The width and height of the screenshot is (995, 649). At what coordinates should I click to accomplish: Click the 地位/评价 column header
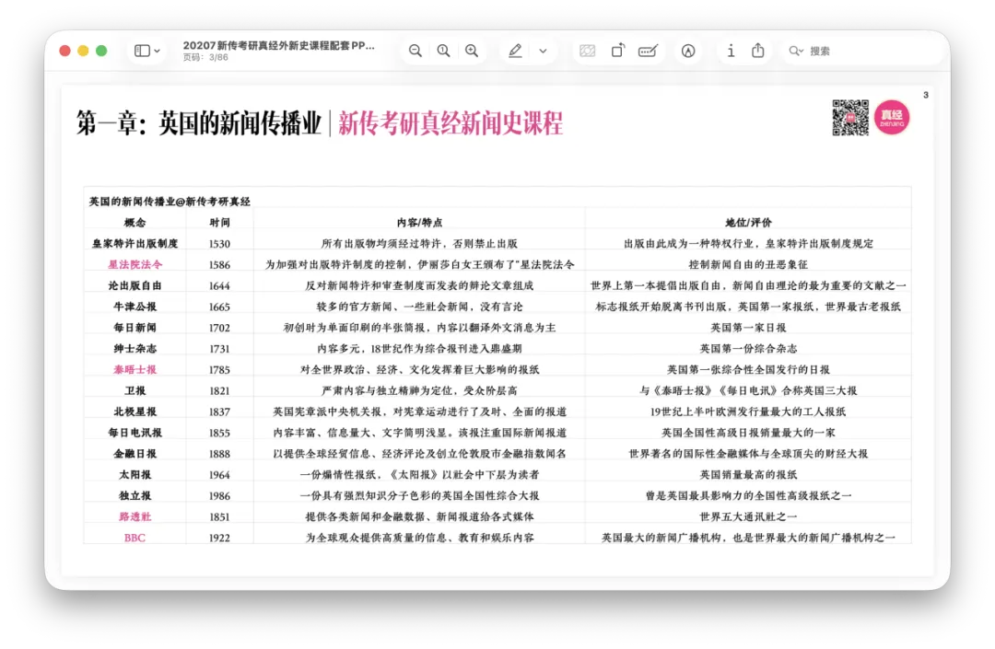point(748,223)
